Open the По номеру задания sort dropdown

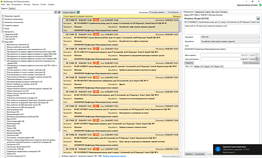point(158,12)
